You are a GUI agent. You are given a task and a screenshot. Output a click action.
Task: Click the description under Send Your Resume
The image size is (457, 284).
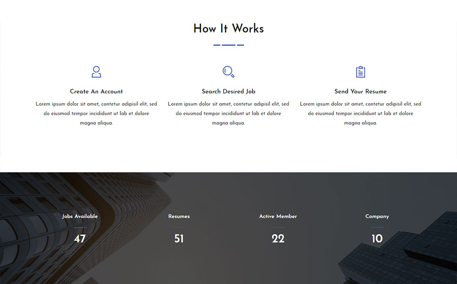(360, 113)
